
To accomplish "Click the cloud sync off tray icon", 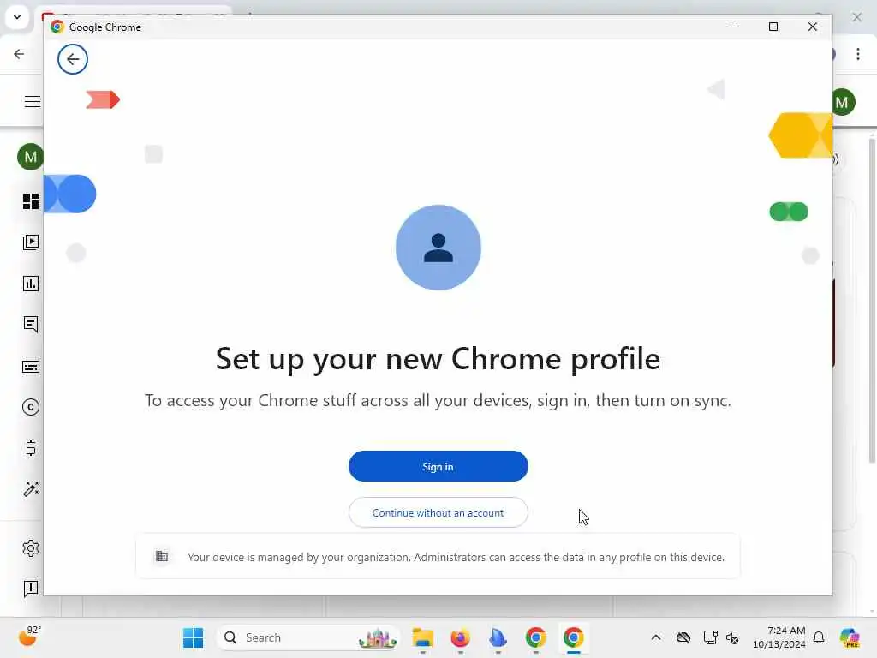I will (683, 637).
